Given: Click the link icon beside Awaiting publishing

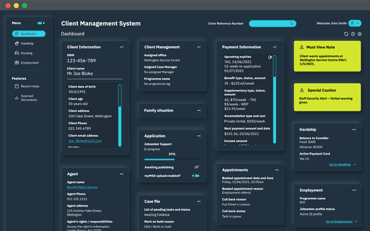Looking at the screenshot, I should [196, 167].
